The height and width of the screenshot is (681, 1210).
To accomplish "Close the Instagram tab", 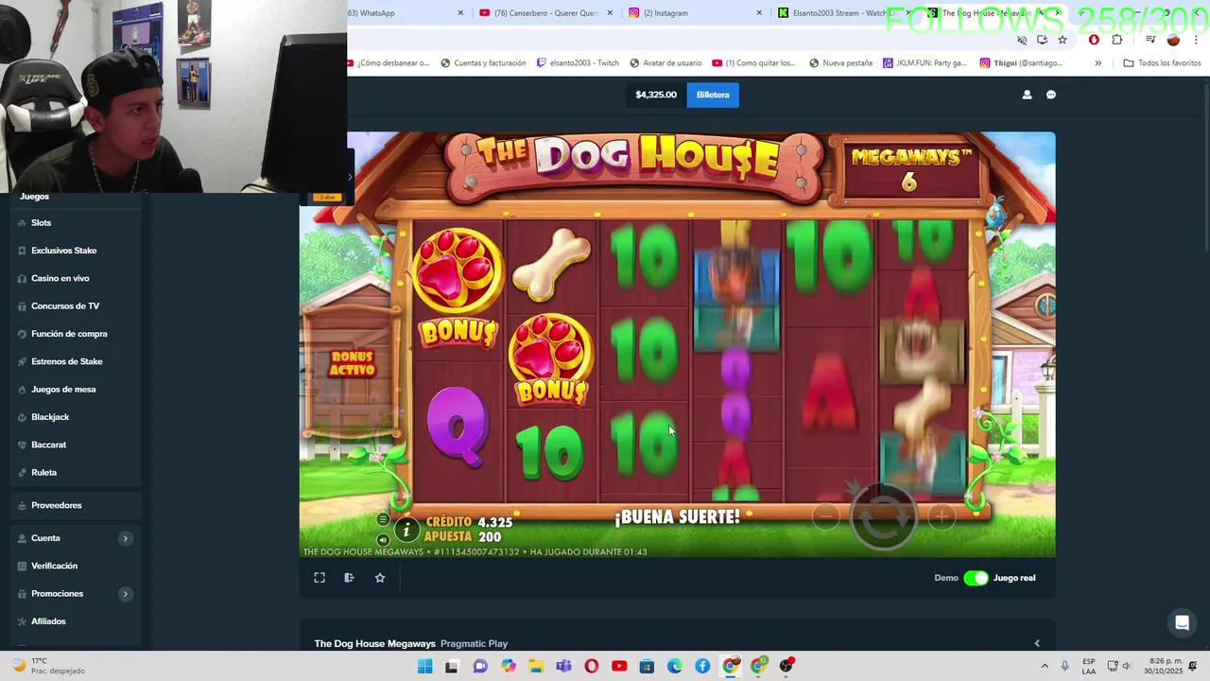I will pyautogui.click(x=759, y=13).
